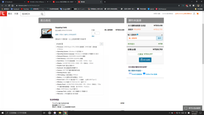Collapse the detailed configuration section
Screen dimensions: 204x115
(102, 44)
